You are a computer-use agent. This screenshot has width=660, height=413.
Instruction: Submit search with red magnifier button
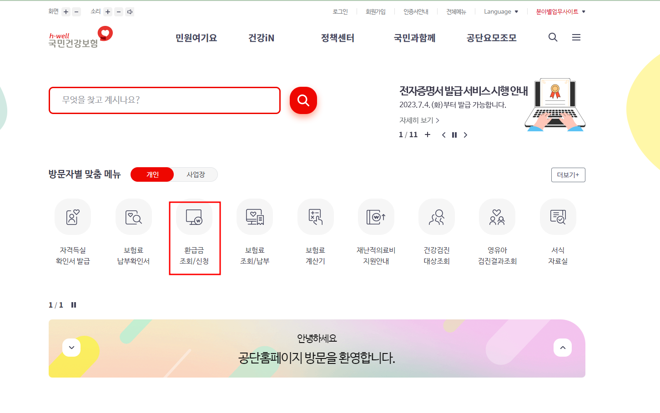(303, 100)
